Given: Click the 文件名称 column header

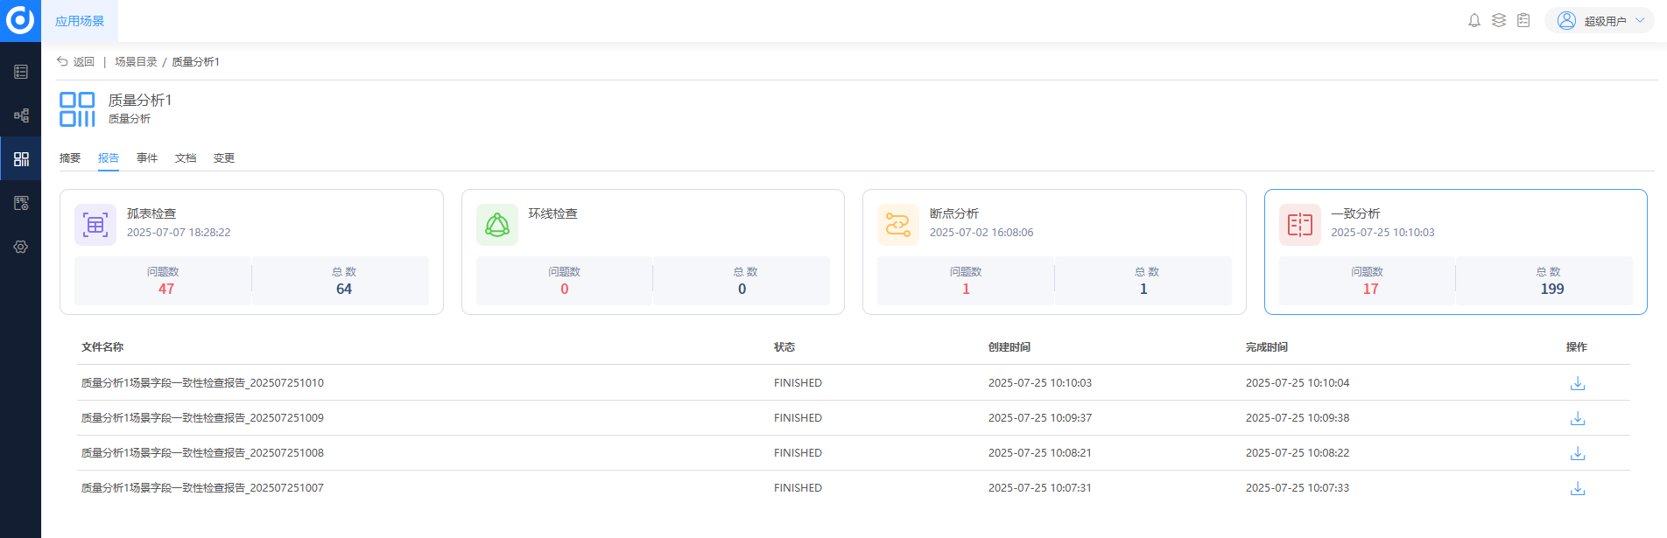Looking at the screenshot, I should (102, 347).
